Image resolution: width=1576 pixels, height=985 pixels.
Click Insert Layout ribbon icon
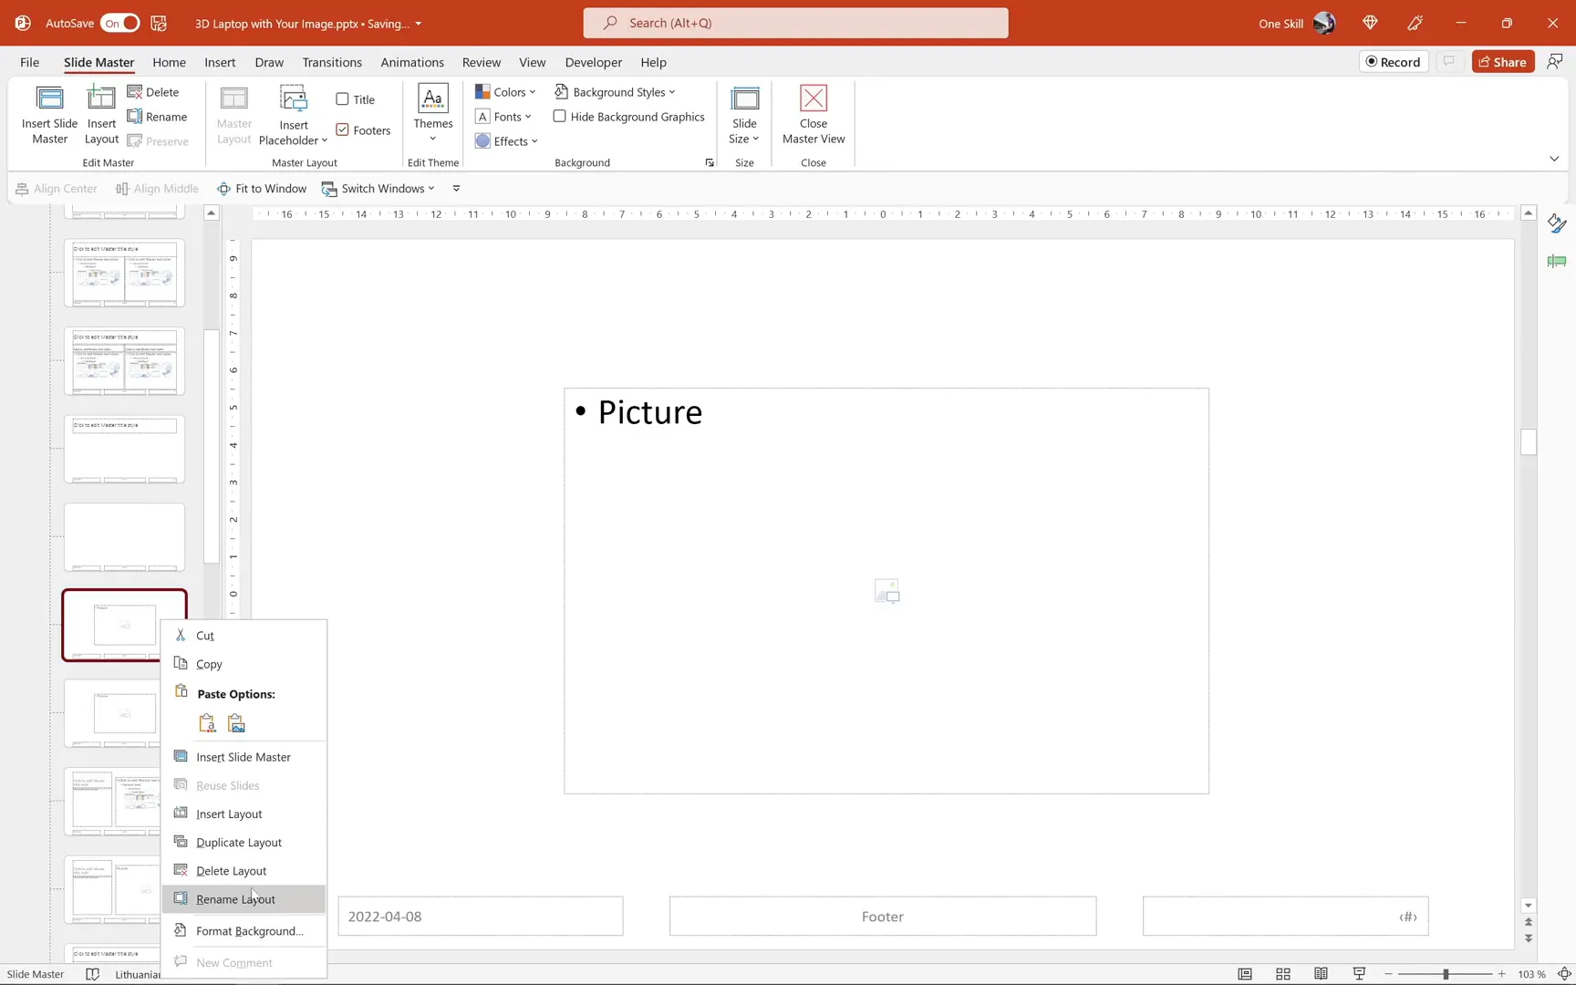101,115
